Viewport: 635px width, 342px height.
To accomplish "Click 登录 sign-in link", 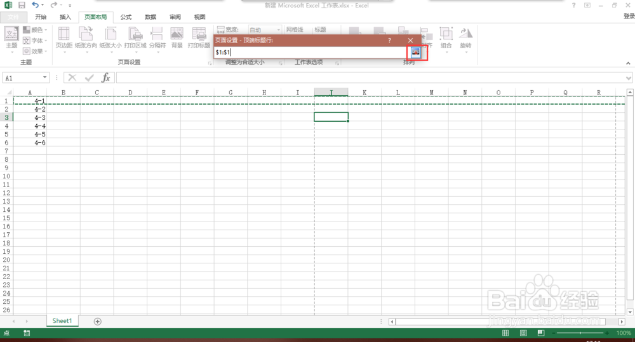I will [629, 16].
